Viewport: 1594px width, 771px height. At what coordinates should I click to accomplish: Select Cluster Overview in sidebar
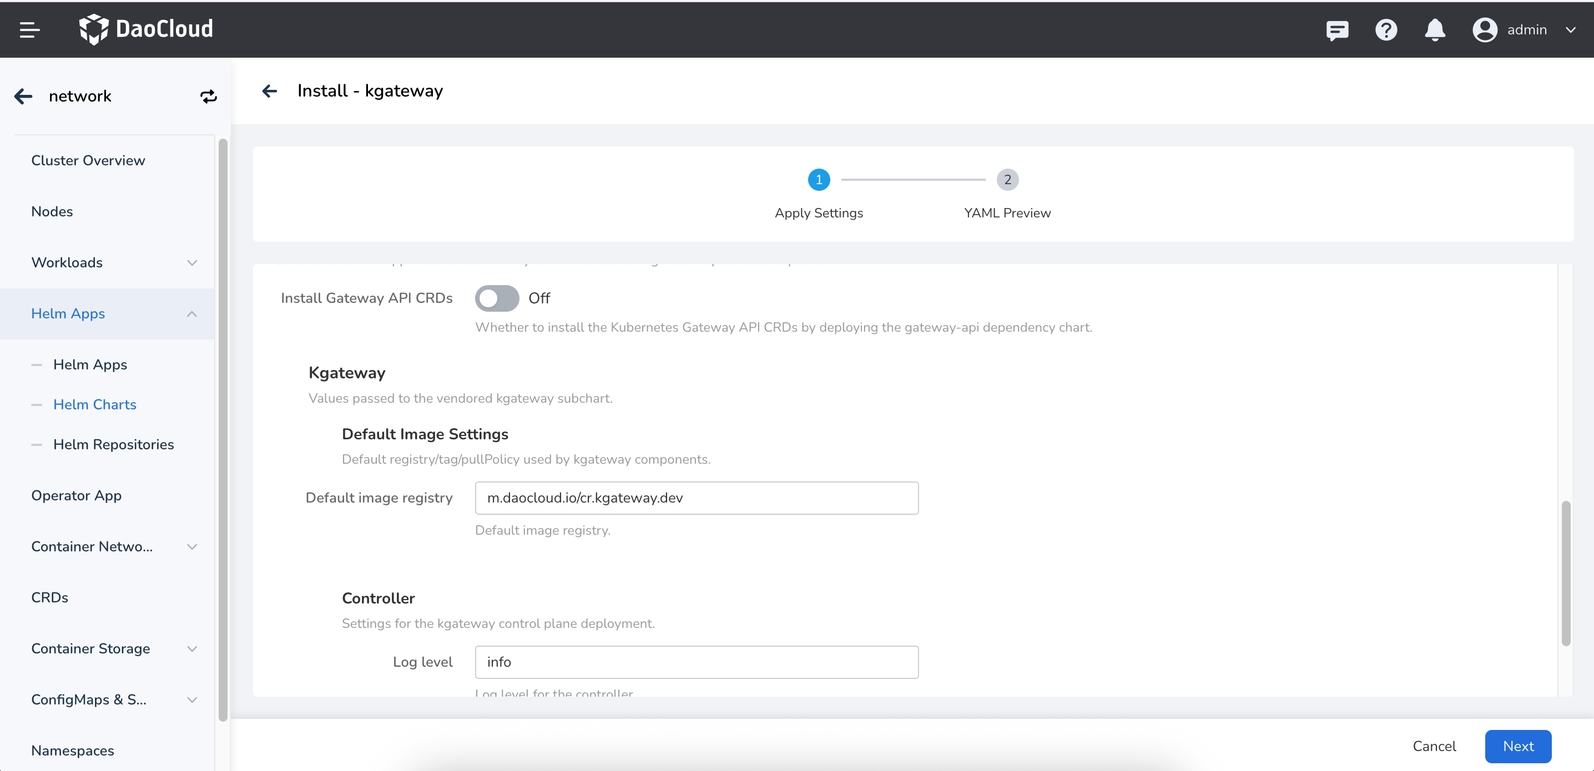point(88,160)
